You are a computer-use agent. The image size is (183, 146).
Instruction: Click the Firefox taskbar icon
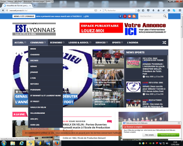[57, 143]
